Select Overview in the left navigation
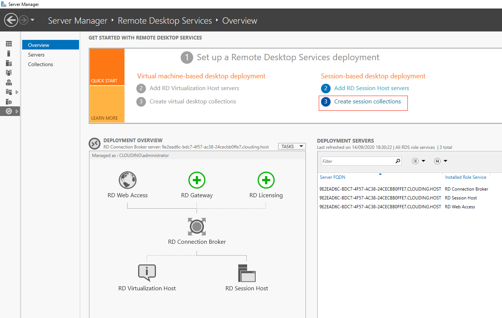502x318 pixels. (51, 45)
